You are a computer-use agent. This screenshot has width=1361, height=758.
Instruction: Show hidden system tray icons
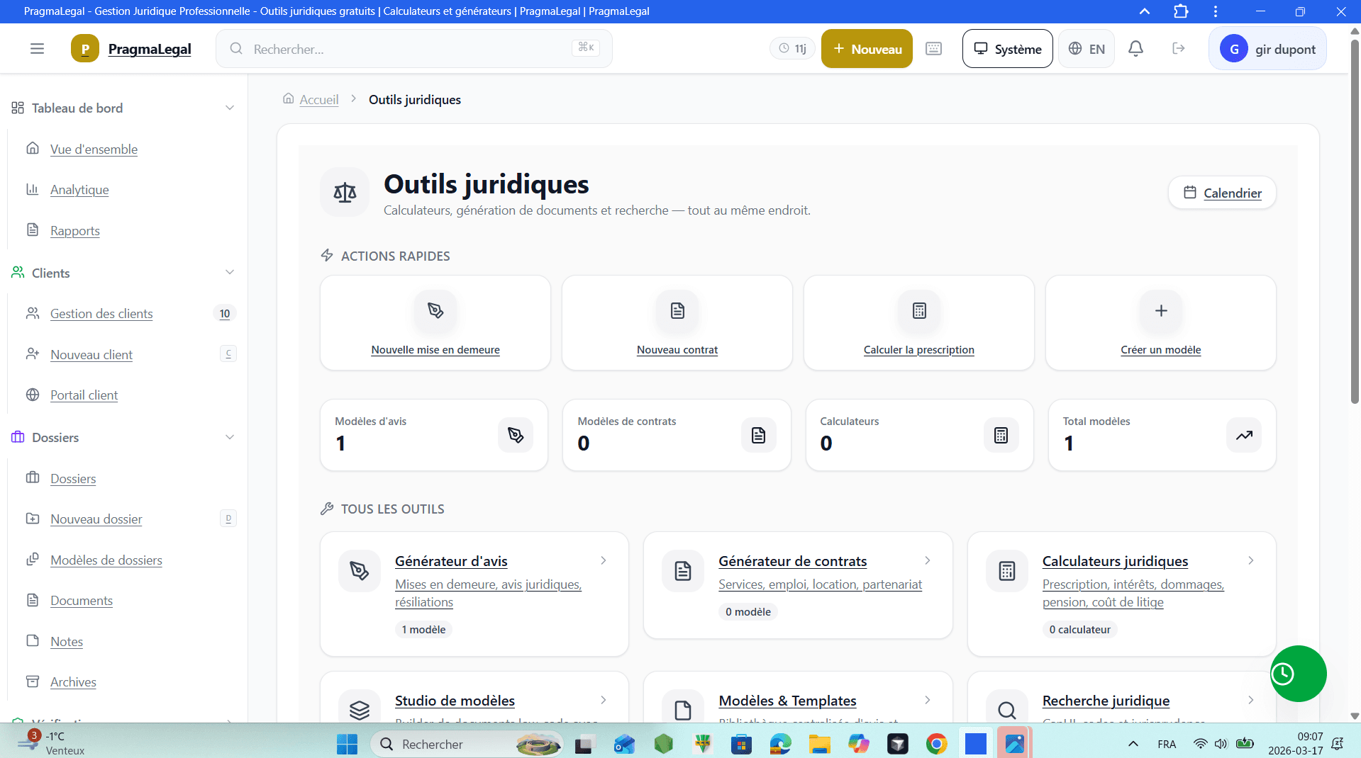[1133, 744]
